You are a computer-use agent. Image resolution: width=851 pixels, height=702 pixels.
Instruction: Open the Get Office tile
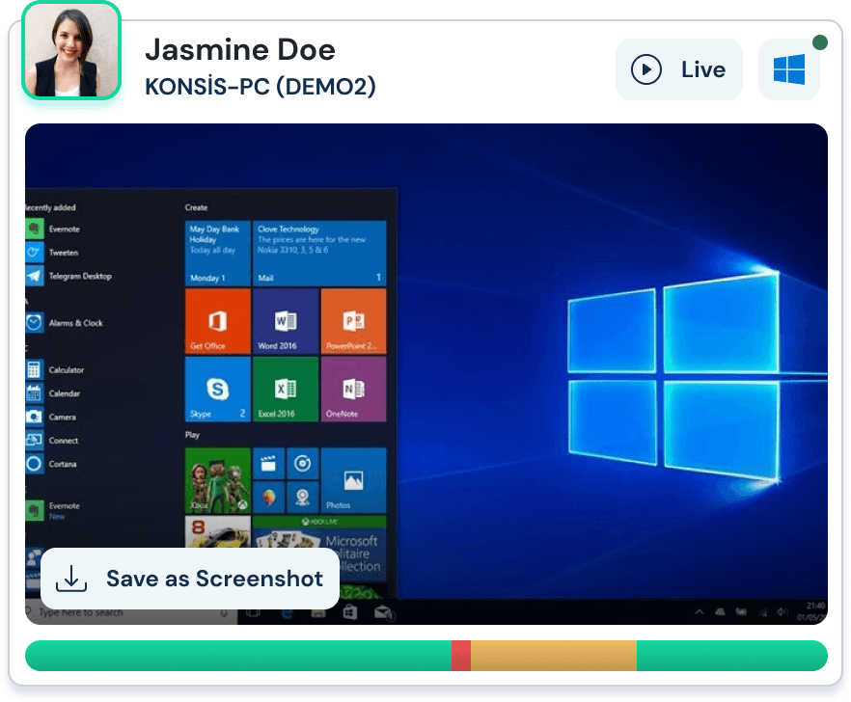(217, 320)
